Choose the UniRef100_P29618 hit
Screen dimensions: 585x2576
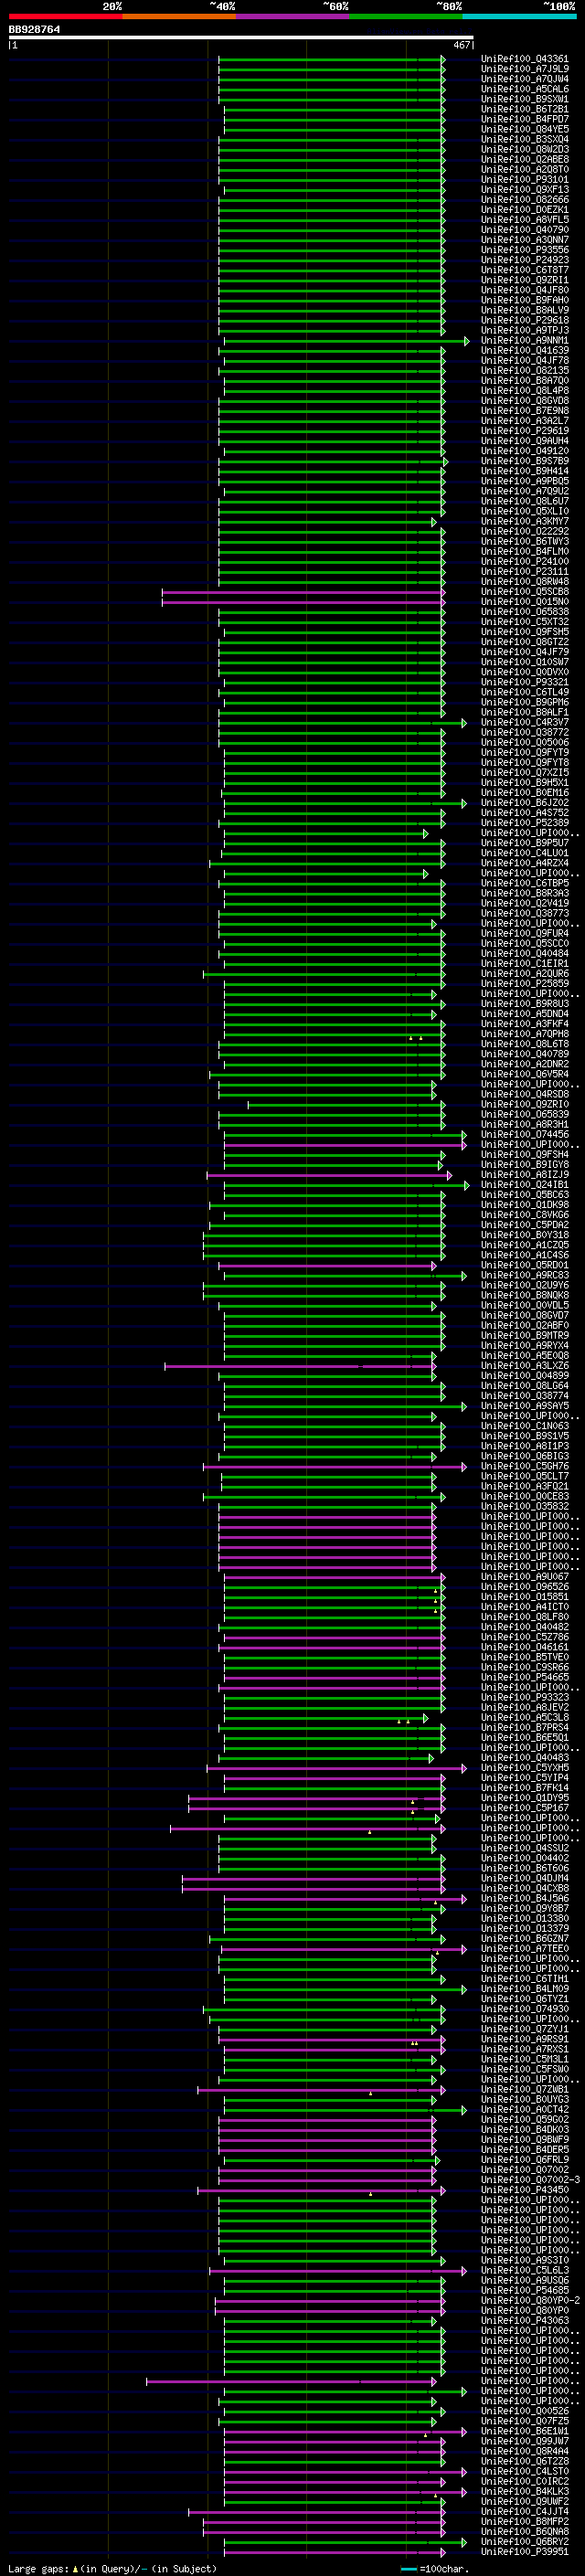click(x=525, y=320)
